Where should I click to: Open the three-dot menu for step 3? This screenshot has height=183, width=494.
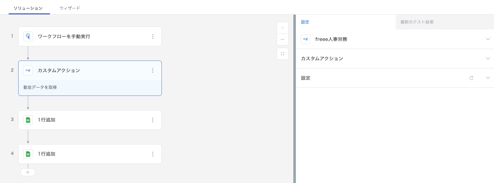(x=153, y=120)
